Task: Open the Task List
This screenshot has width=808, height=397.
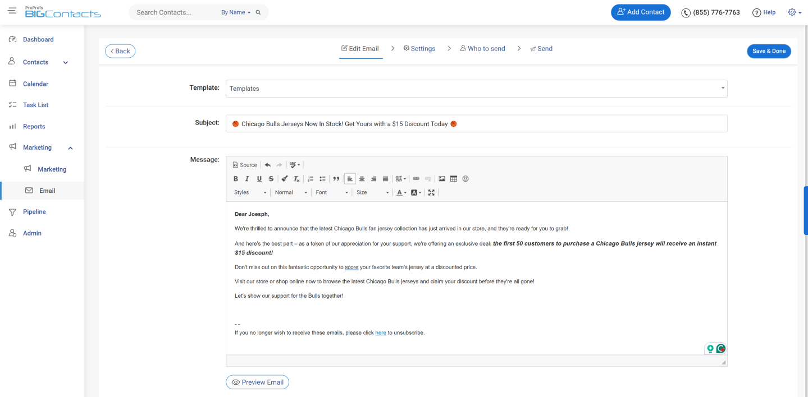Action: tap(35, 105)
